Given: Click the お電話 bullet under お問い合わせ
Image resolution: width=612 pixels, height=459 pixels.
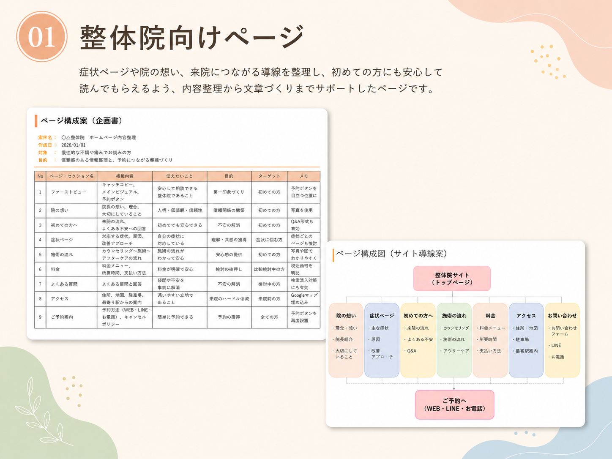Looking at the screenshot, I should [x=557, y=357].
